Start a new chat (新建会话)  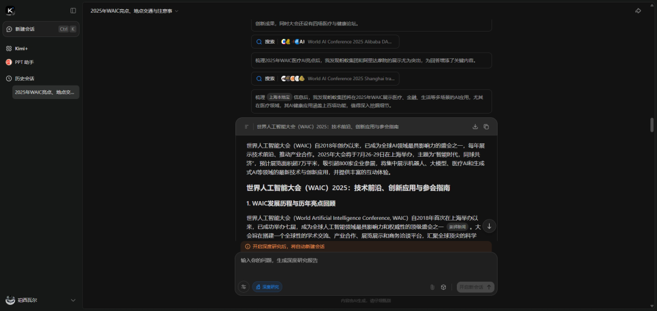point(41,29)
